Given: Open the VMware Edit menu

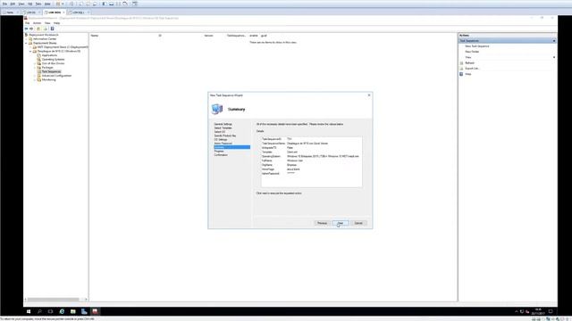Looking at the screenshot, I should click(13, 4).
